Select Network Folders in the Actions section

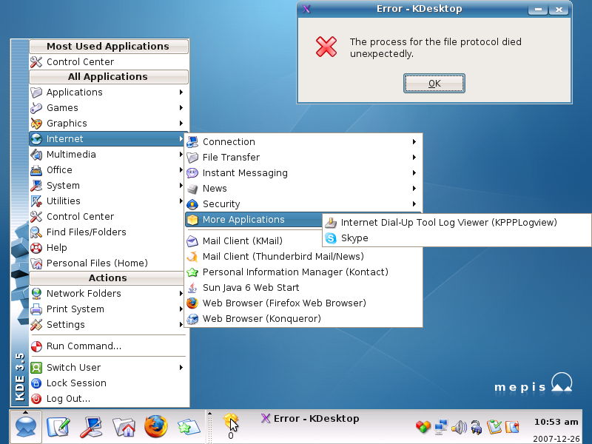pyautogui.click(x=107, y=293)
